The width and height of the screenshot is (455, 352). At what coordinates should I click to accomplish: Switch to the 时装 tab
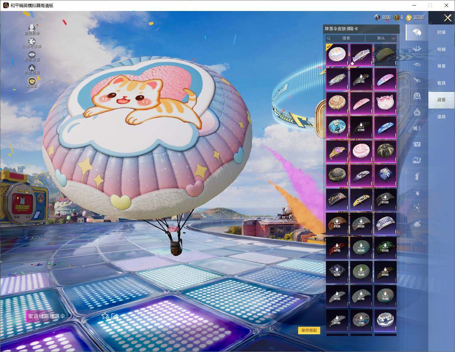pos(442,32)
